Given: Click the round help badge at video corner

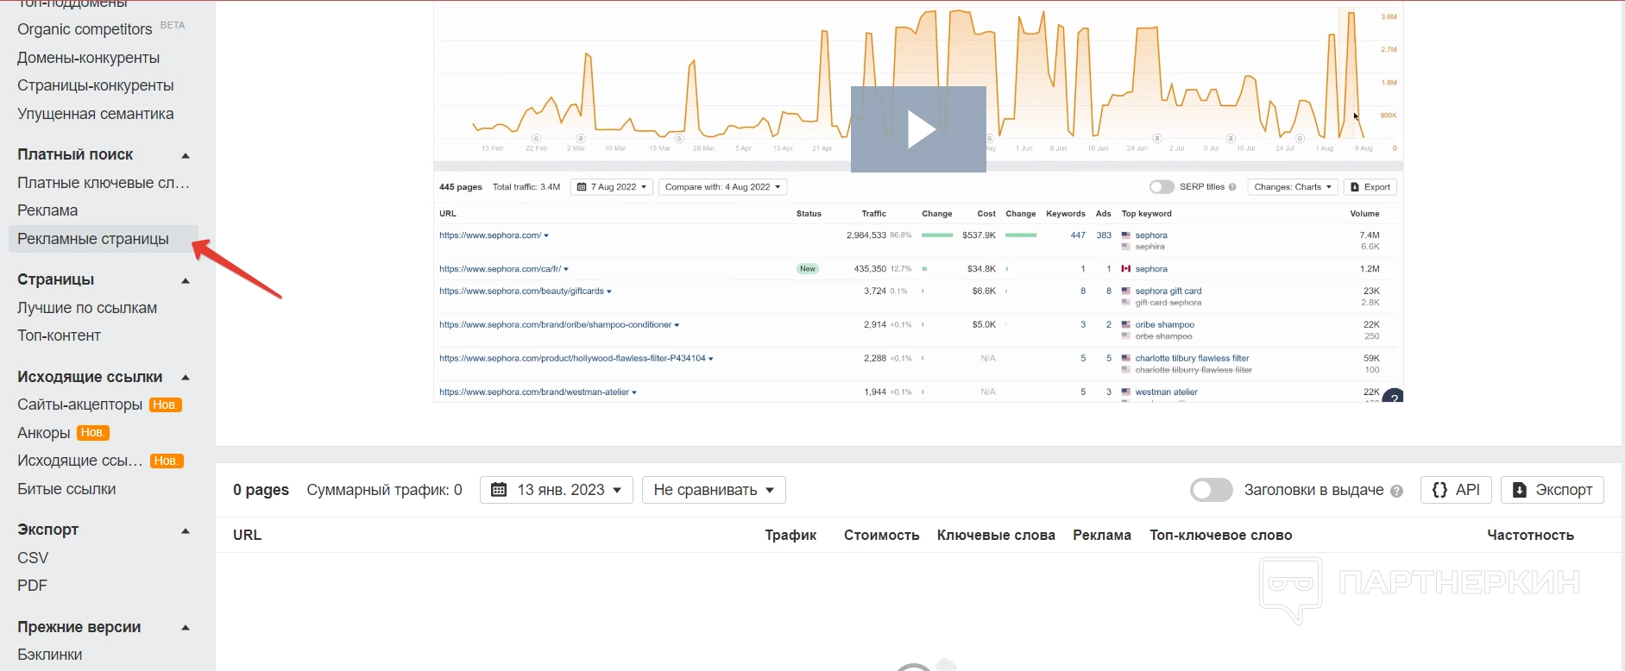Looking at the screenshot, I should click(x=1393, y=398).
